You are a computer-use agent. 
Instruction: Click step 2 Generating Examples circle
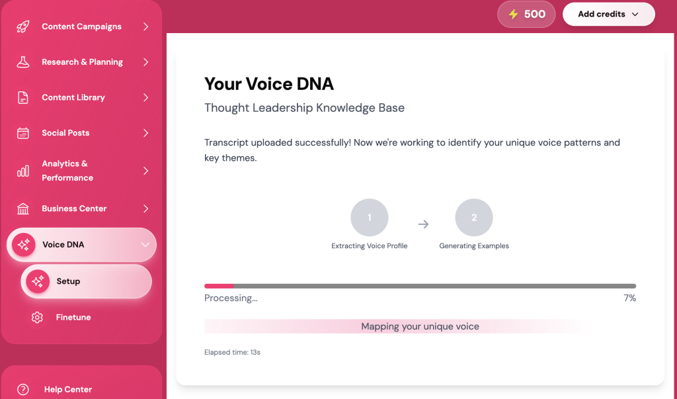pyautogui.click(x=474, y=218)
